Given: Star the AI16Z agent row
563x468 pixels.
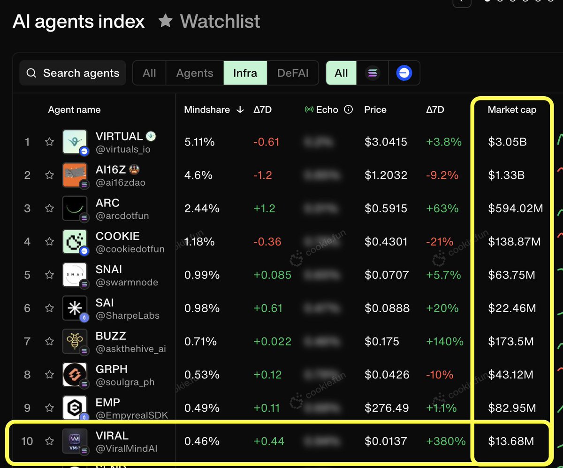Looking at the screenshot, I should [x=49, y=175].
